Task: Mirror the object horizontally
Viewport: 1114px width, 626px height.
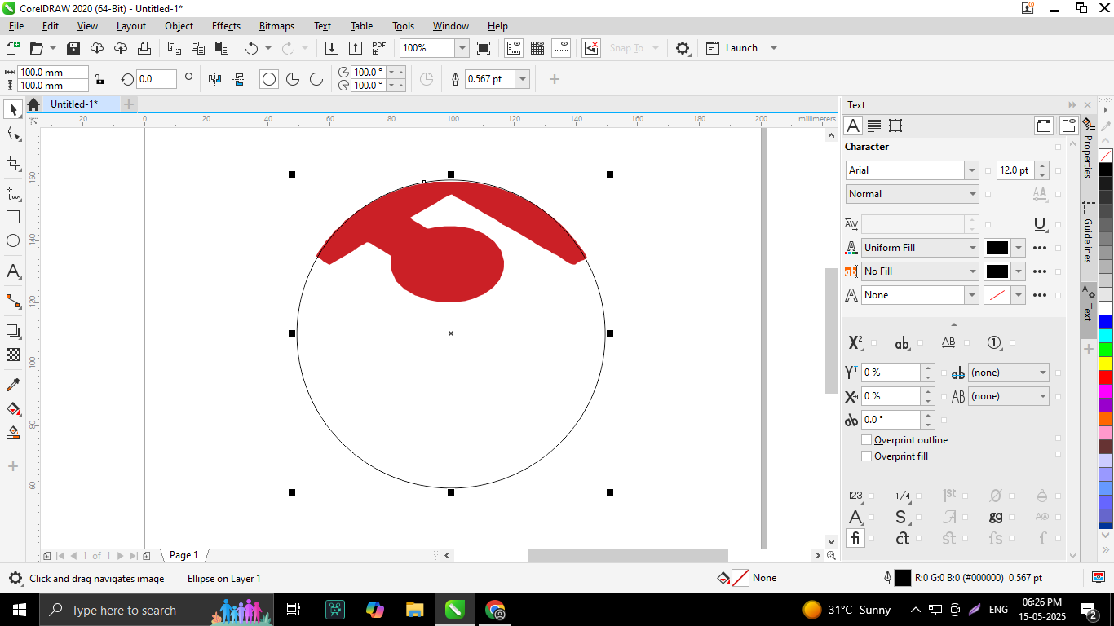Action: point(215,79)
